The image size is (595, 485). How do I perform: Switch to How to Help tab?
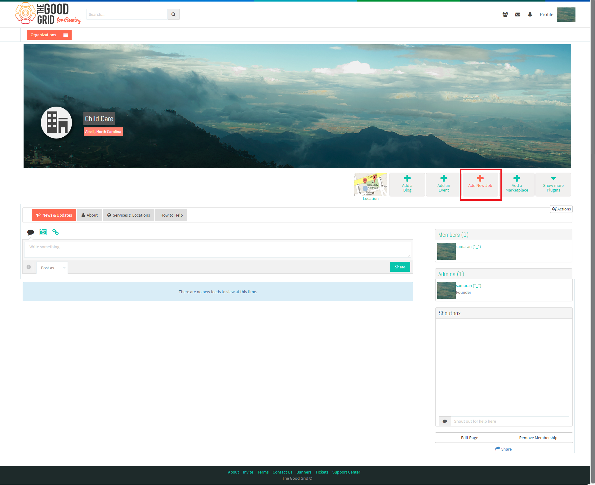coord(171,215)
